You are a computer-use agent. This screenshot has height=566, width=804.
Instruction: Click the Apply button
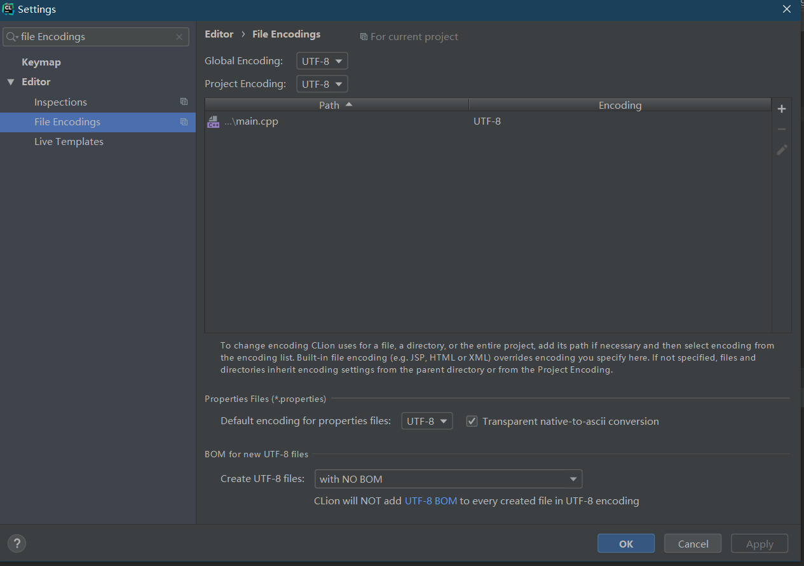[760, 544]
